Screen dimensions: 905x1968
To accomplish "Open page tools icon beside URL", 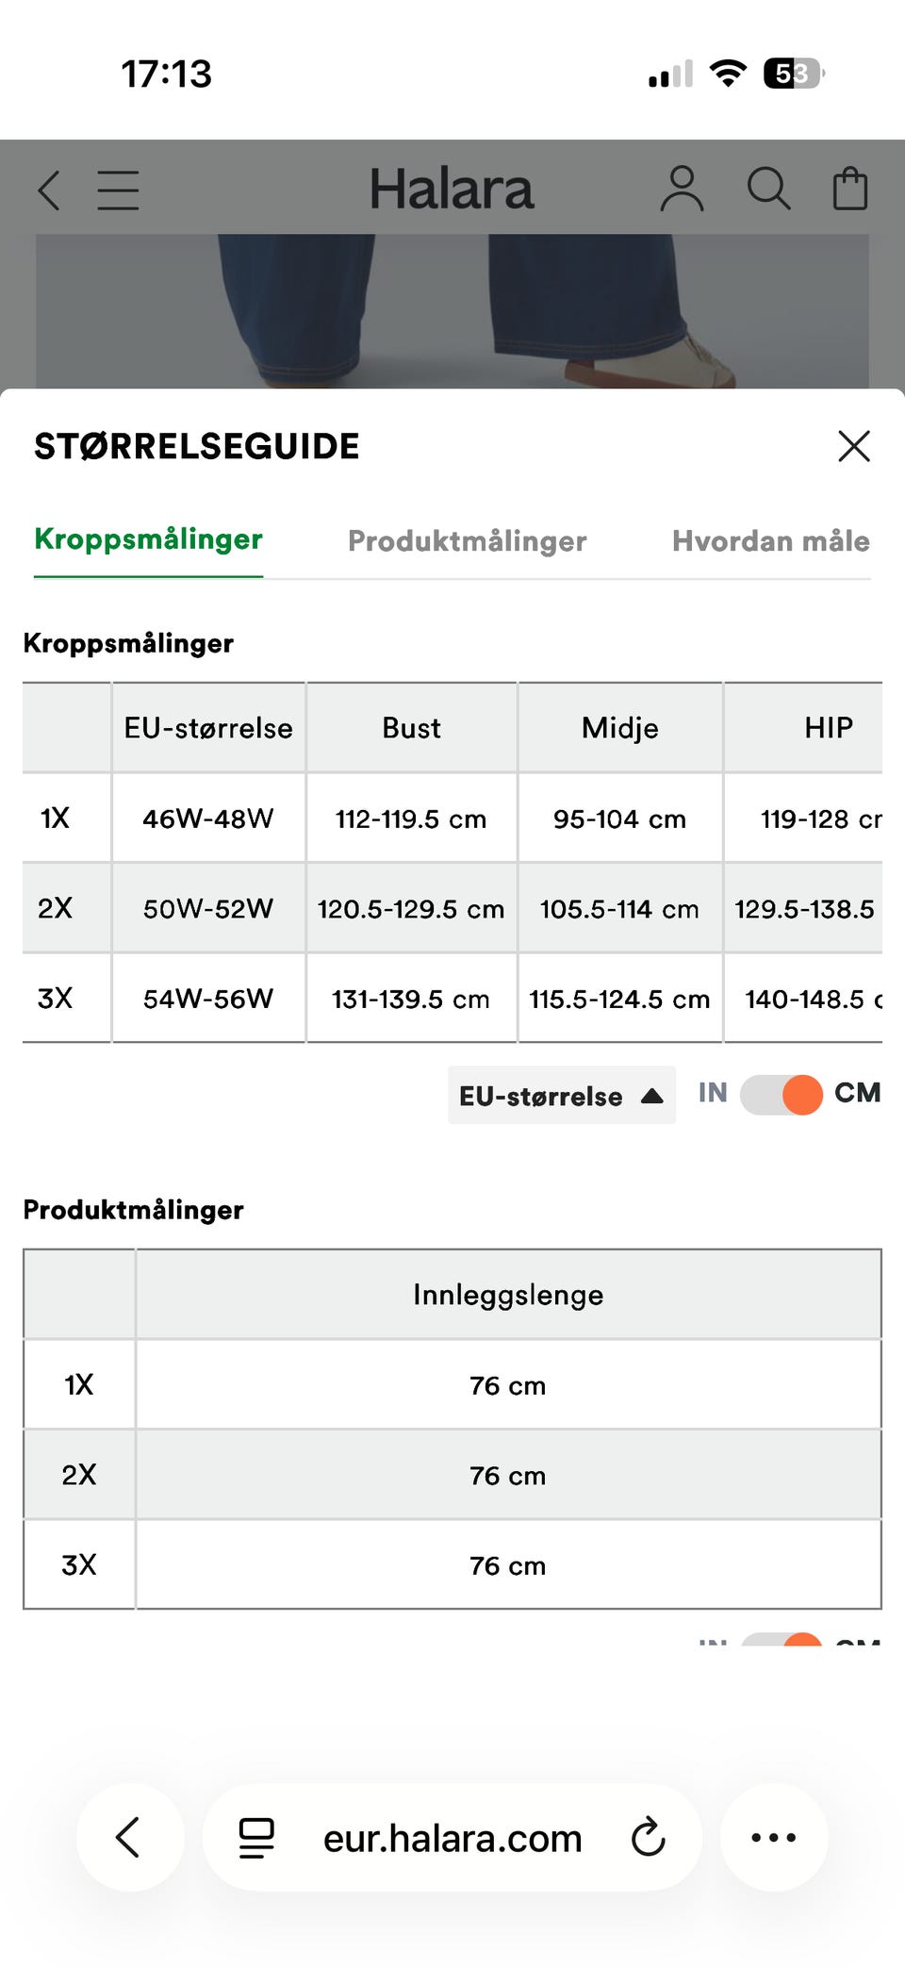I will [x=255, y=1837].
